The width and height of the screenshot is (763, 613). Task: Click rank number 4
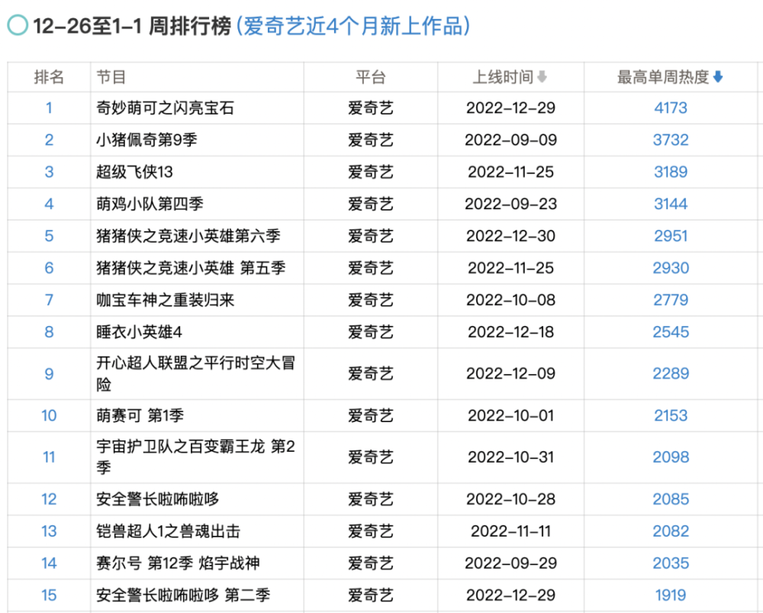49,204
